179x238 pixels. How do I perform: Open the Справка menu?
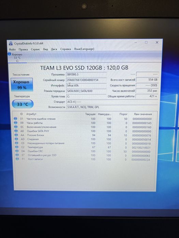point(65,49)
